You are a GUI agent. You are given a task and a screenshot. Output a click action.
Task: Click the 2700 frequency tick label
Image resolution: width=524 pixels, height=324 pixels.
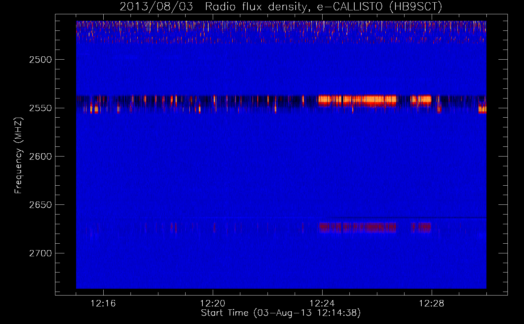pyautogui.click(x=40, y=253)
